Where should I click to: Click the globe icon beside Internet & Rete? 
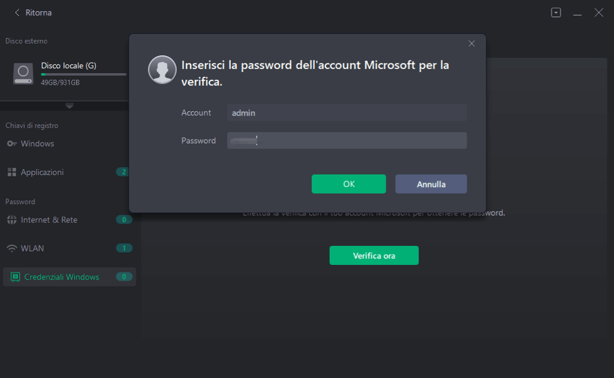[x=12, y=219]
